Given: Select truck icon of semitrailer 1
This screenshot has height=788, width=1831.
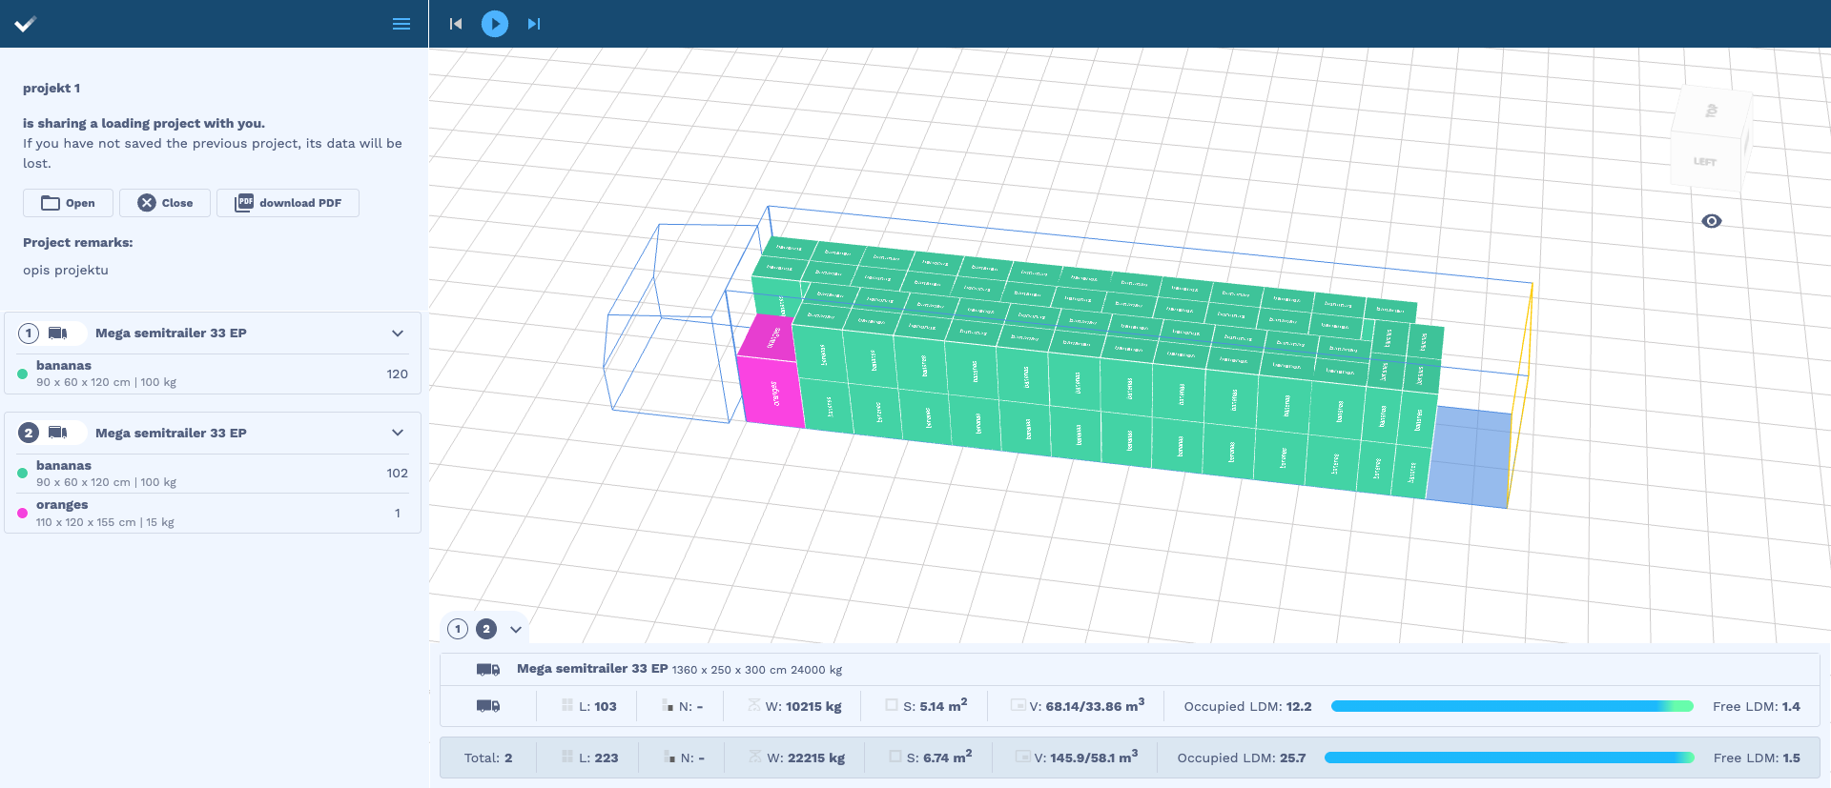Looking at the screenshot, I should [x=58, y=333].
